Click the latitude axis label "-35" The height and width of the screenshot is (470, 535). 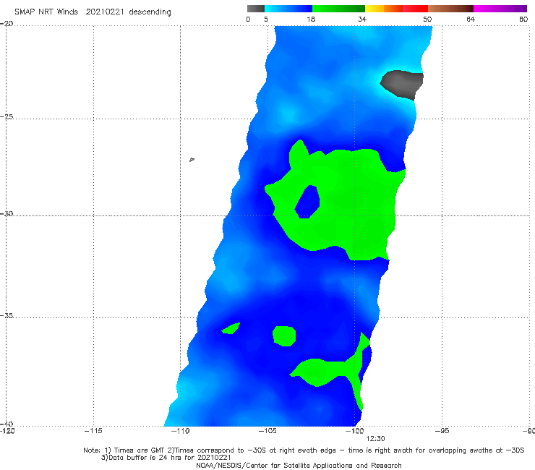tap(7, 316)
